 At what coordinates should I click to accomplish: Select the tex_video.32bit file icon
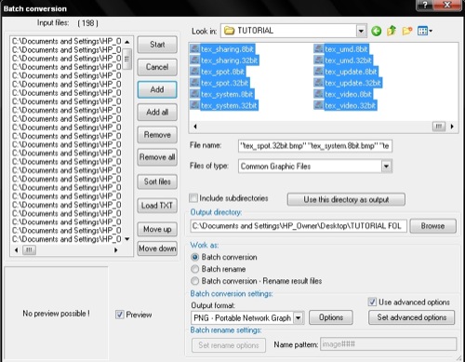click(319, 105)
